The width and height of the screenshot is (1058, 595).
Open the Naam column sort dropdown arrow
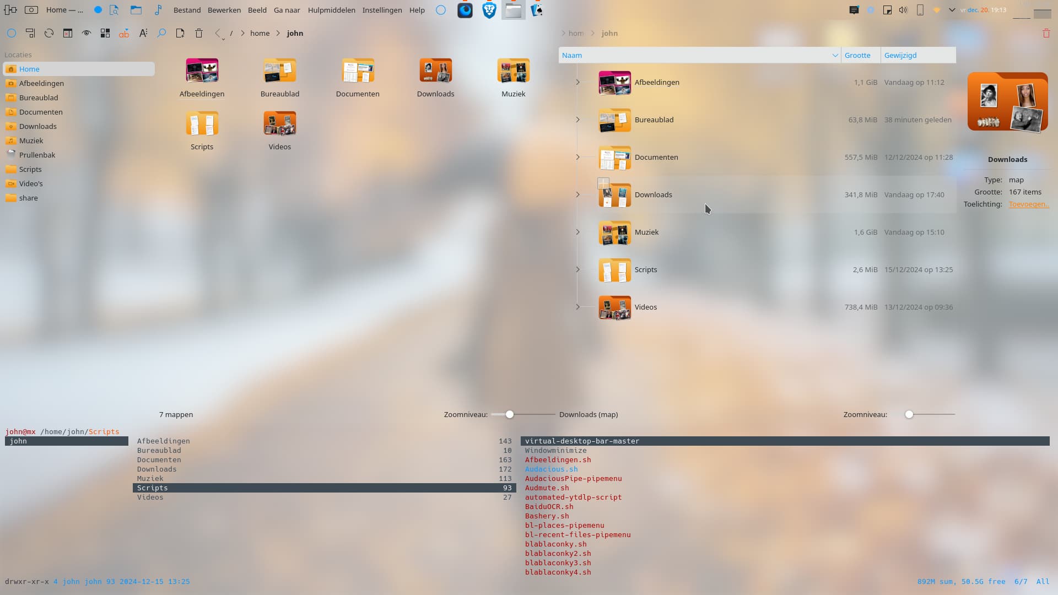pos(835,55)
